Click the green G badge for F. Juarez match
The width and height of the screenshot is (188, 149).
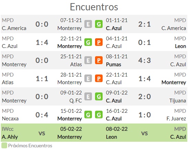[x=99, y=115]
